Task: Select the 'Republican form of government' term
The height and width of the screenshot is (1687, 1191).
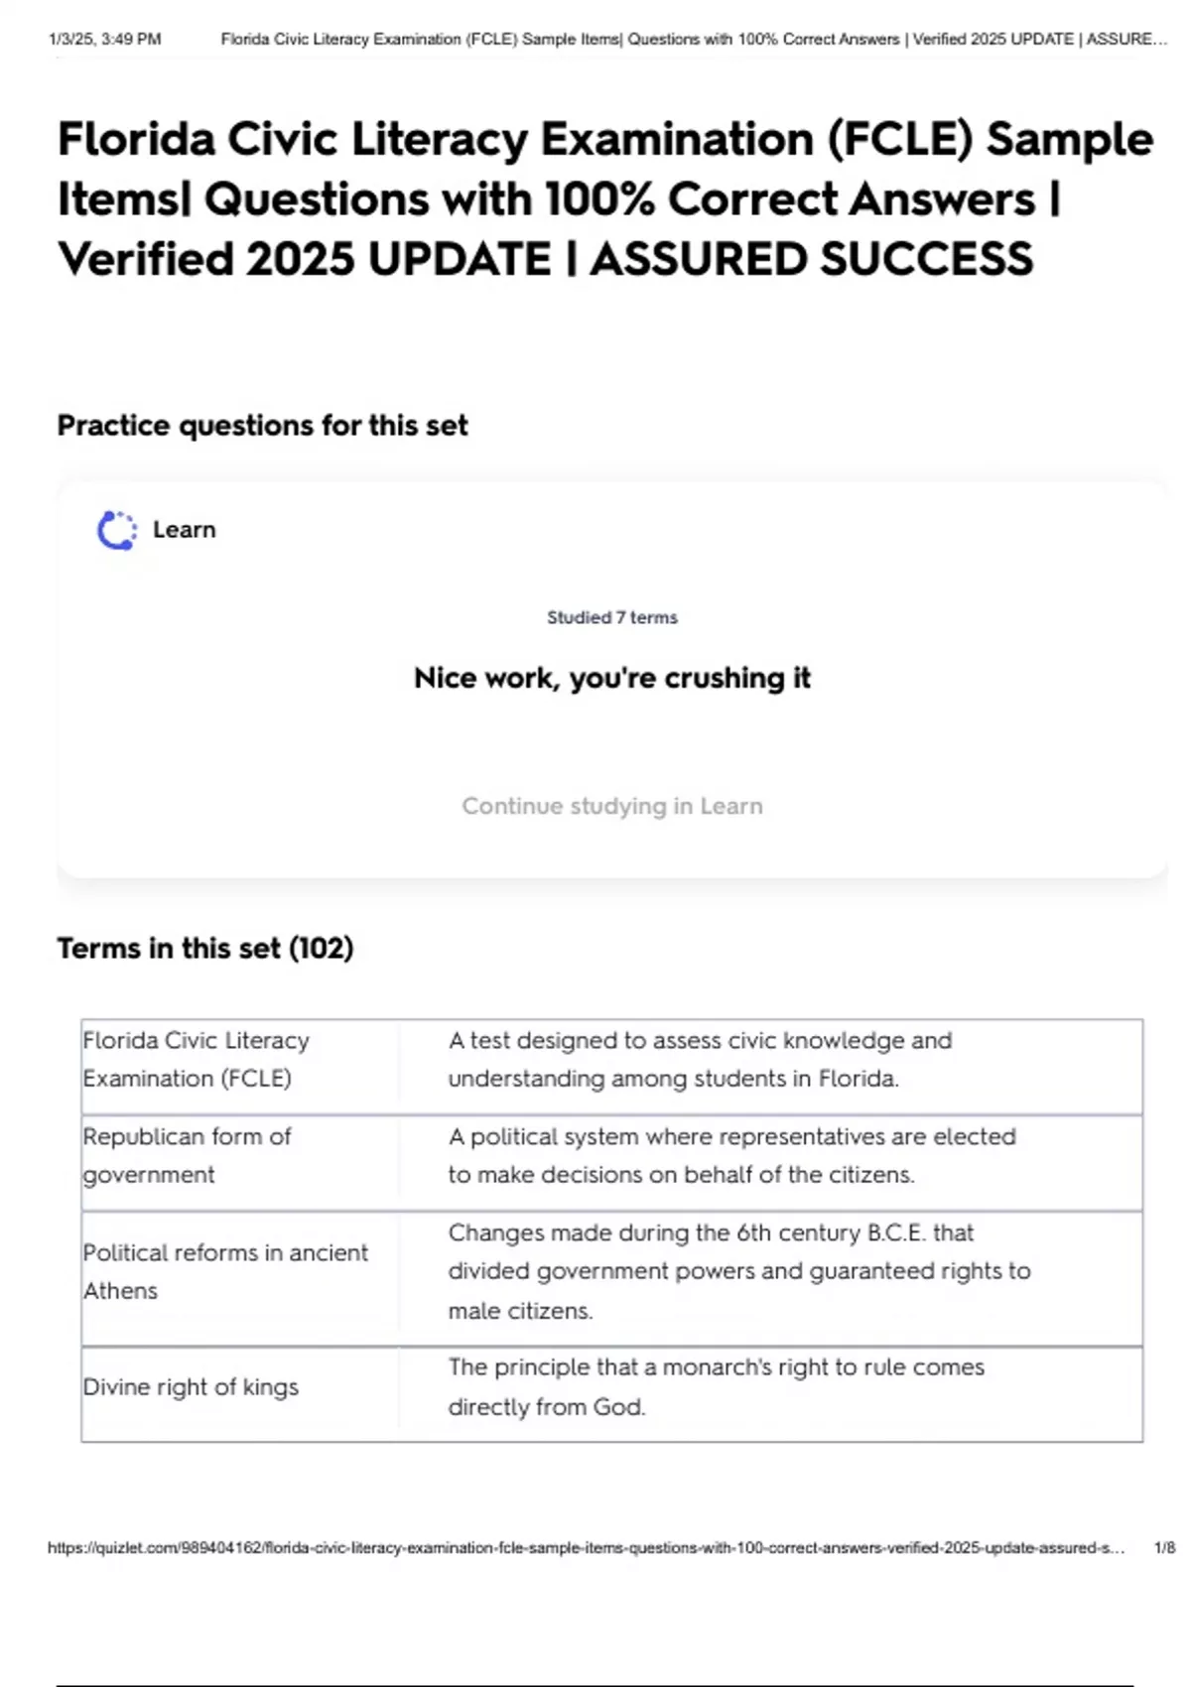Action: pyautogui.click(x=187, y=1155)
